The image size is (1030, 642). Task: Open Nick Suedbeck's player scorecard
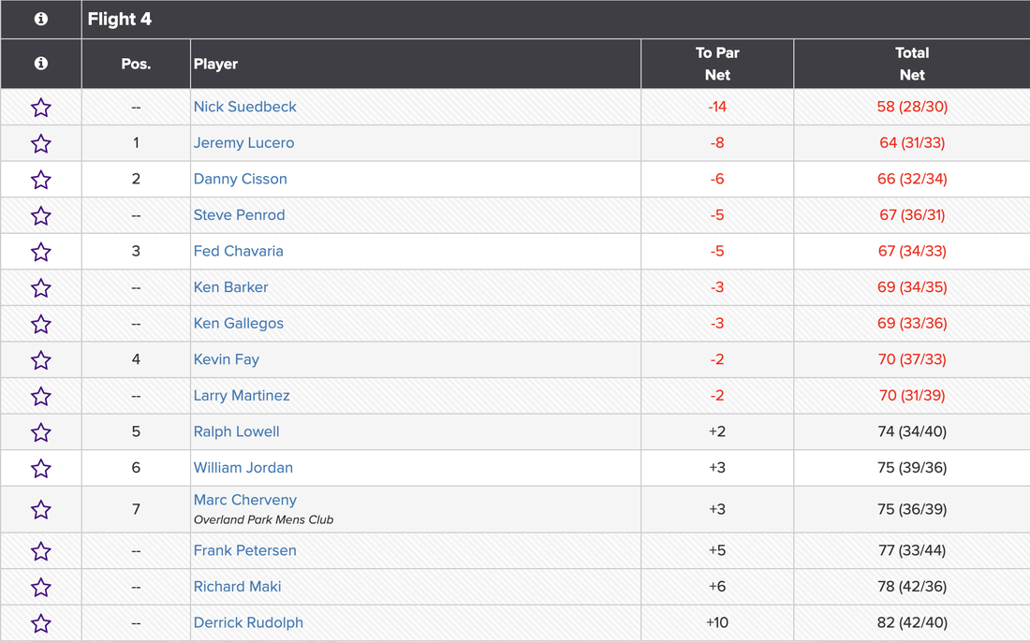(x=244, y=107)
